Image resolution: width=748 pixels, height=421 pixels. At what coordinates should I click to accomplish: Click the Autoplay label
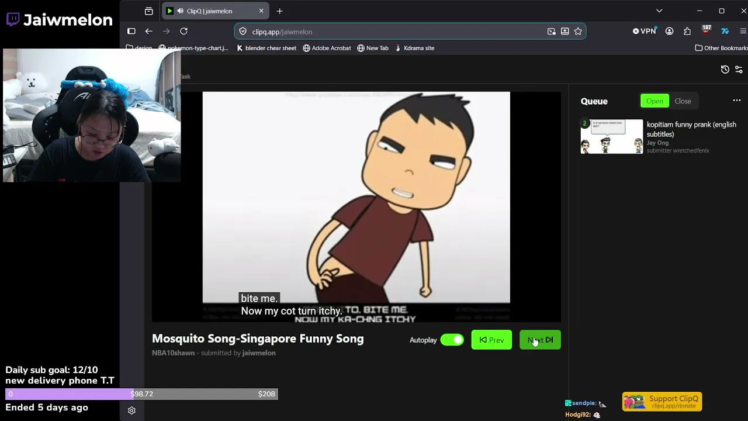point(423,340)
